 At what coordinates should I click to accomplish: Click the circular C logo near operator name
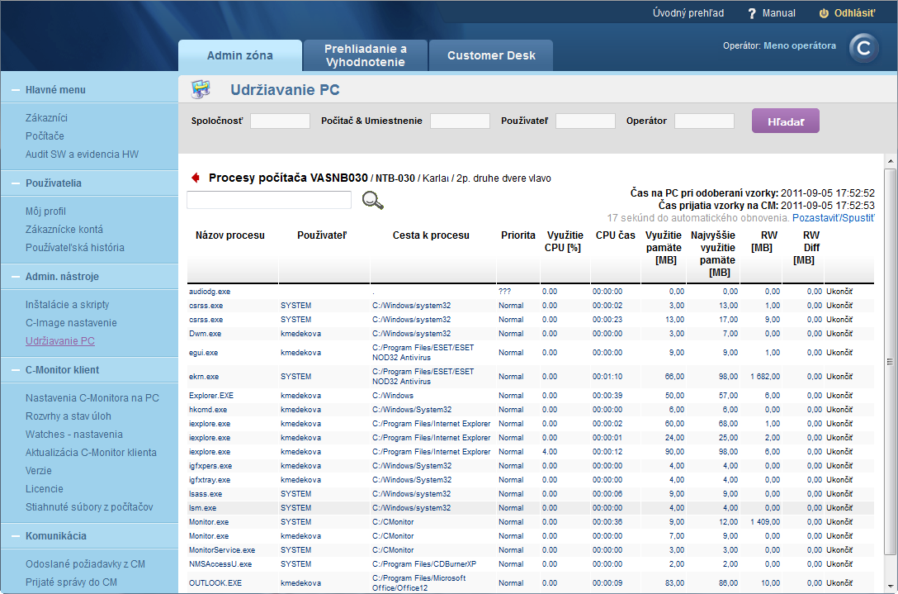(863, 48)
